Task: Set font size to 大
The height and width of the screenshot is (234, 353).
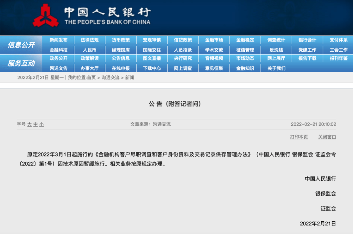Action: 29,125
